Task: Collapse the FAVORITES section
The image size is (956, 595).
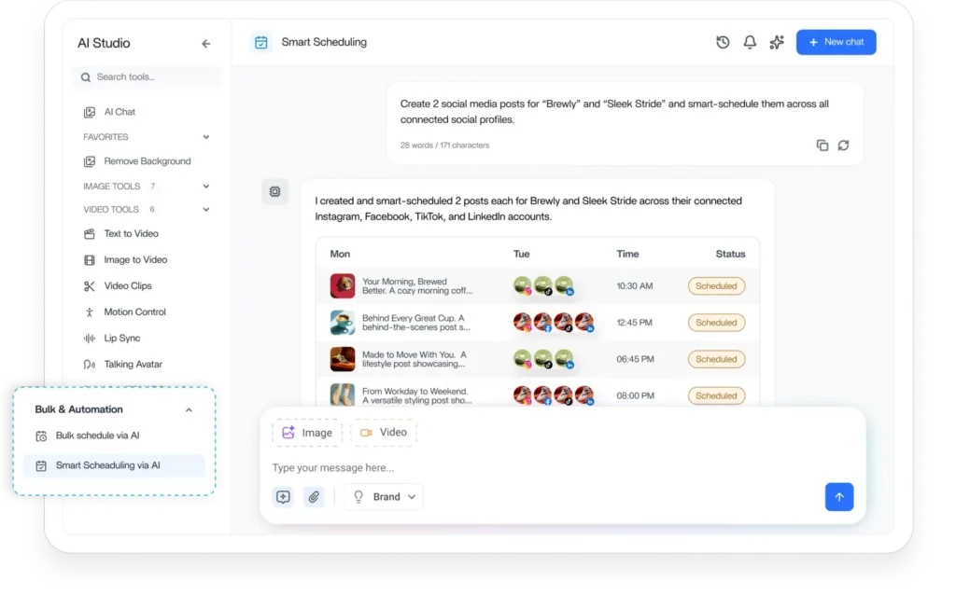Action: (206, 137)
